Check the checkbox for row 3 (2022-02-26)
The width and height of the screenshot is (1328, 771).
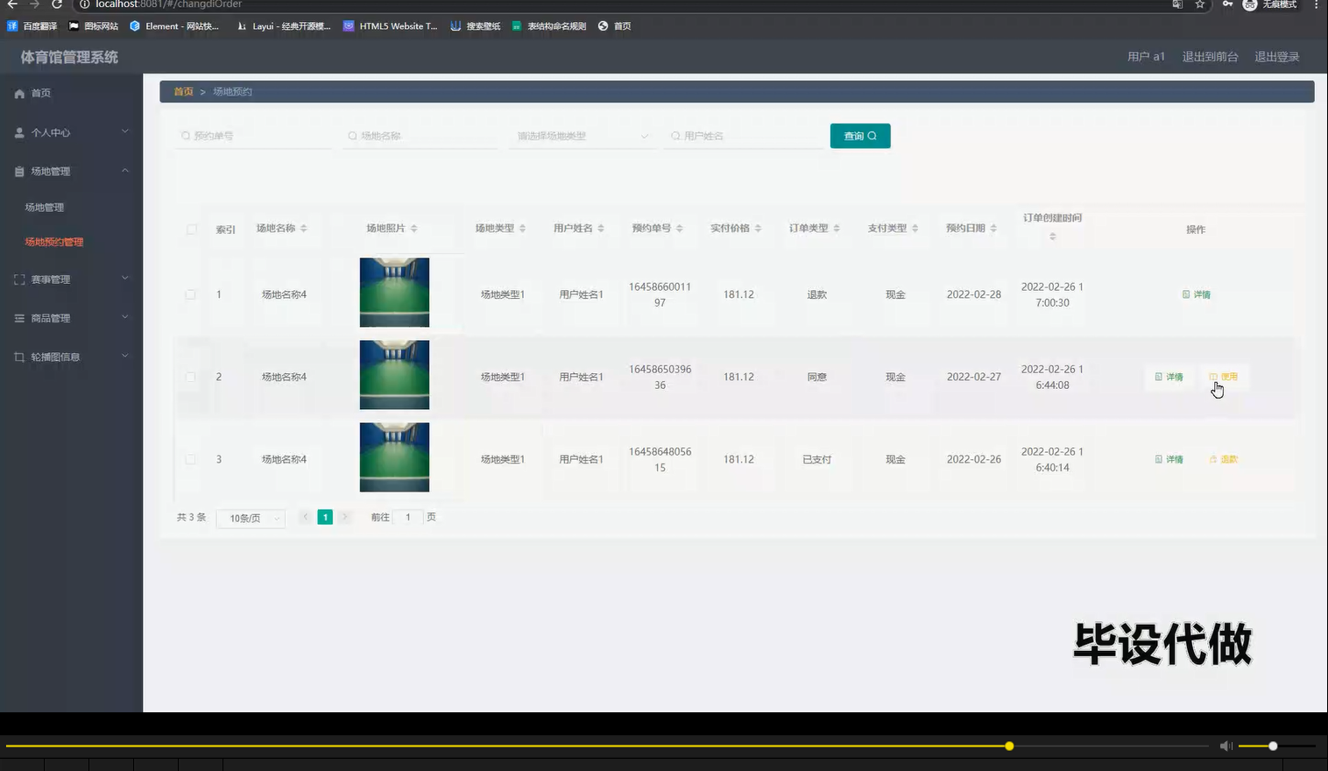[190, 459]
